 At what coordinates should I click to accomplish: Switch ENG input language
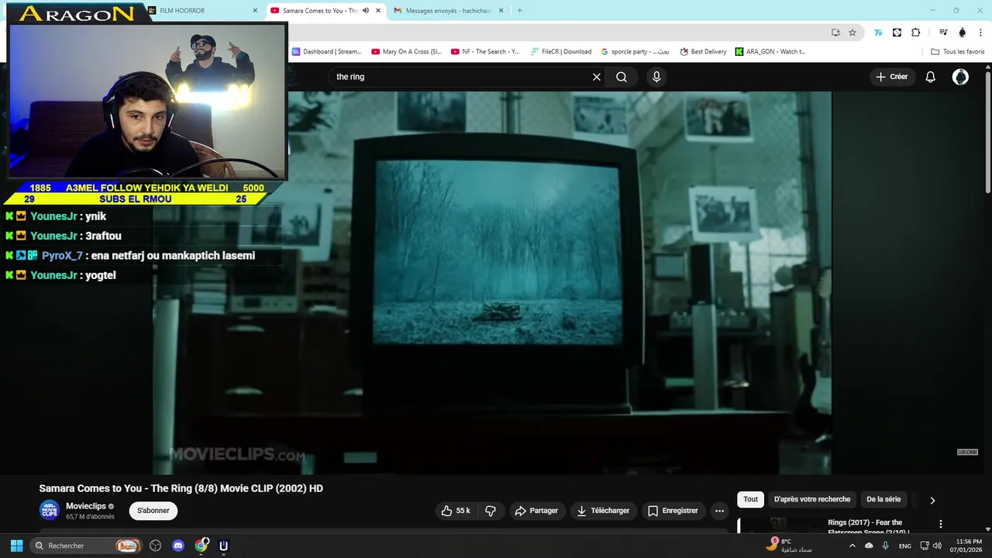(905, 546)
